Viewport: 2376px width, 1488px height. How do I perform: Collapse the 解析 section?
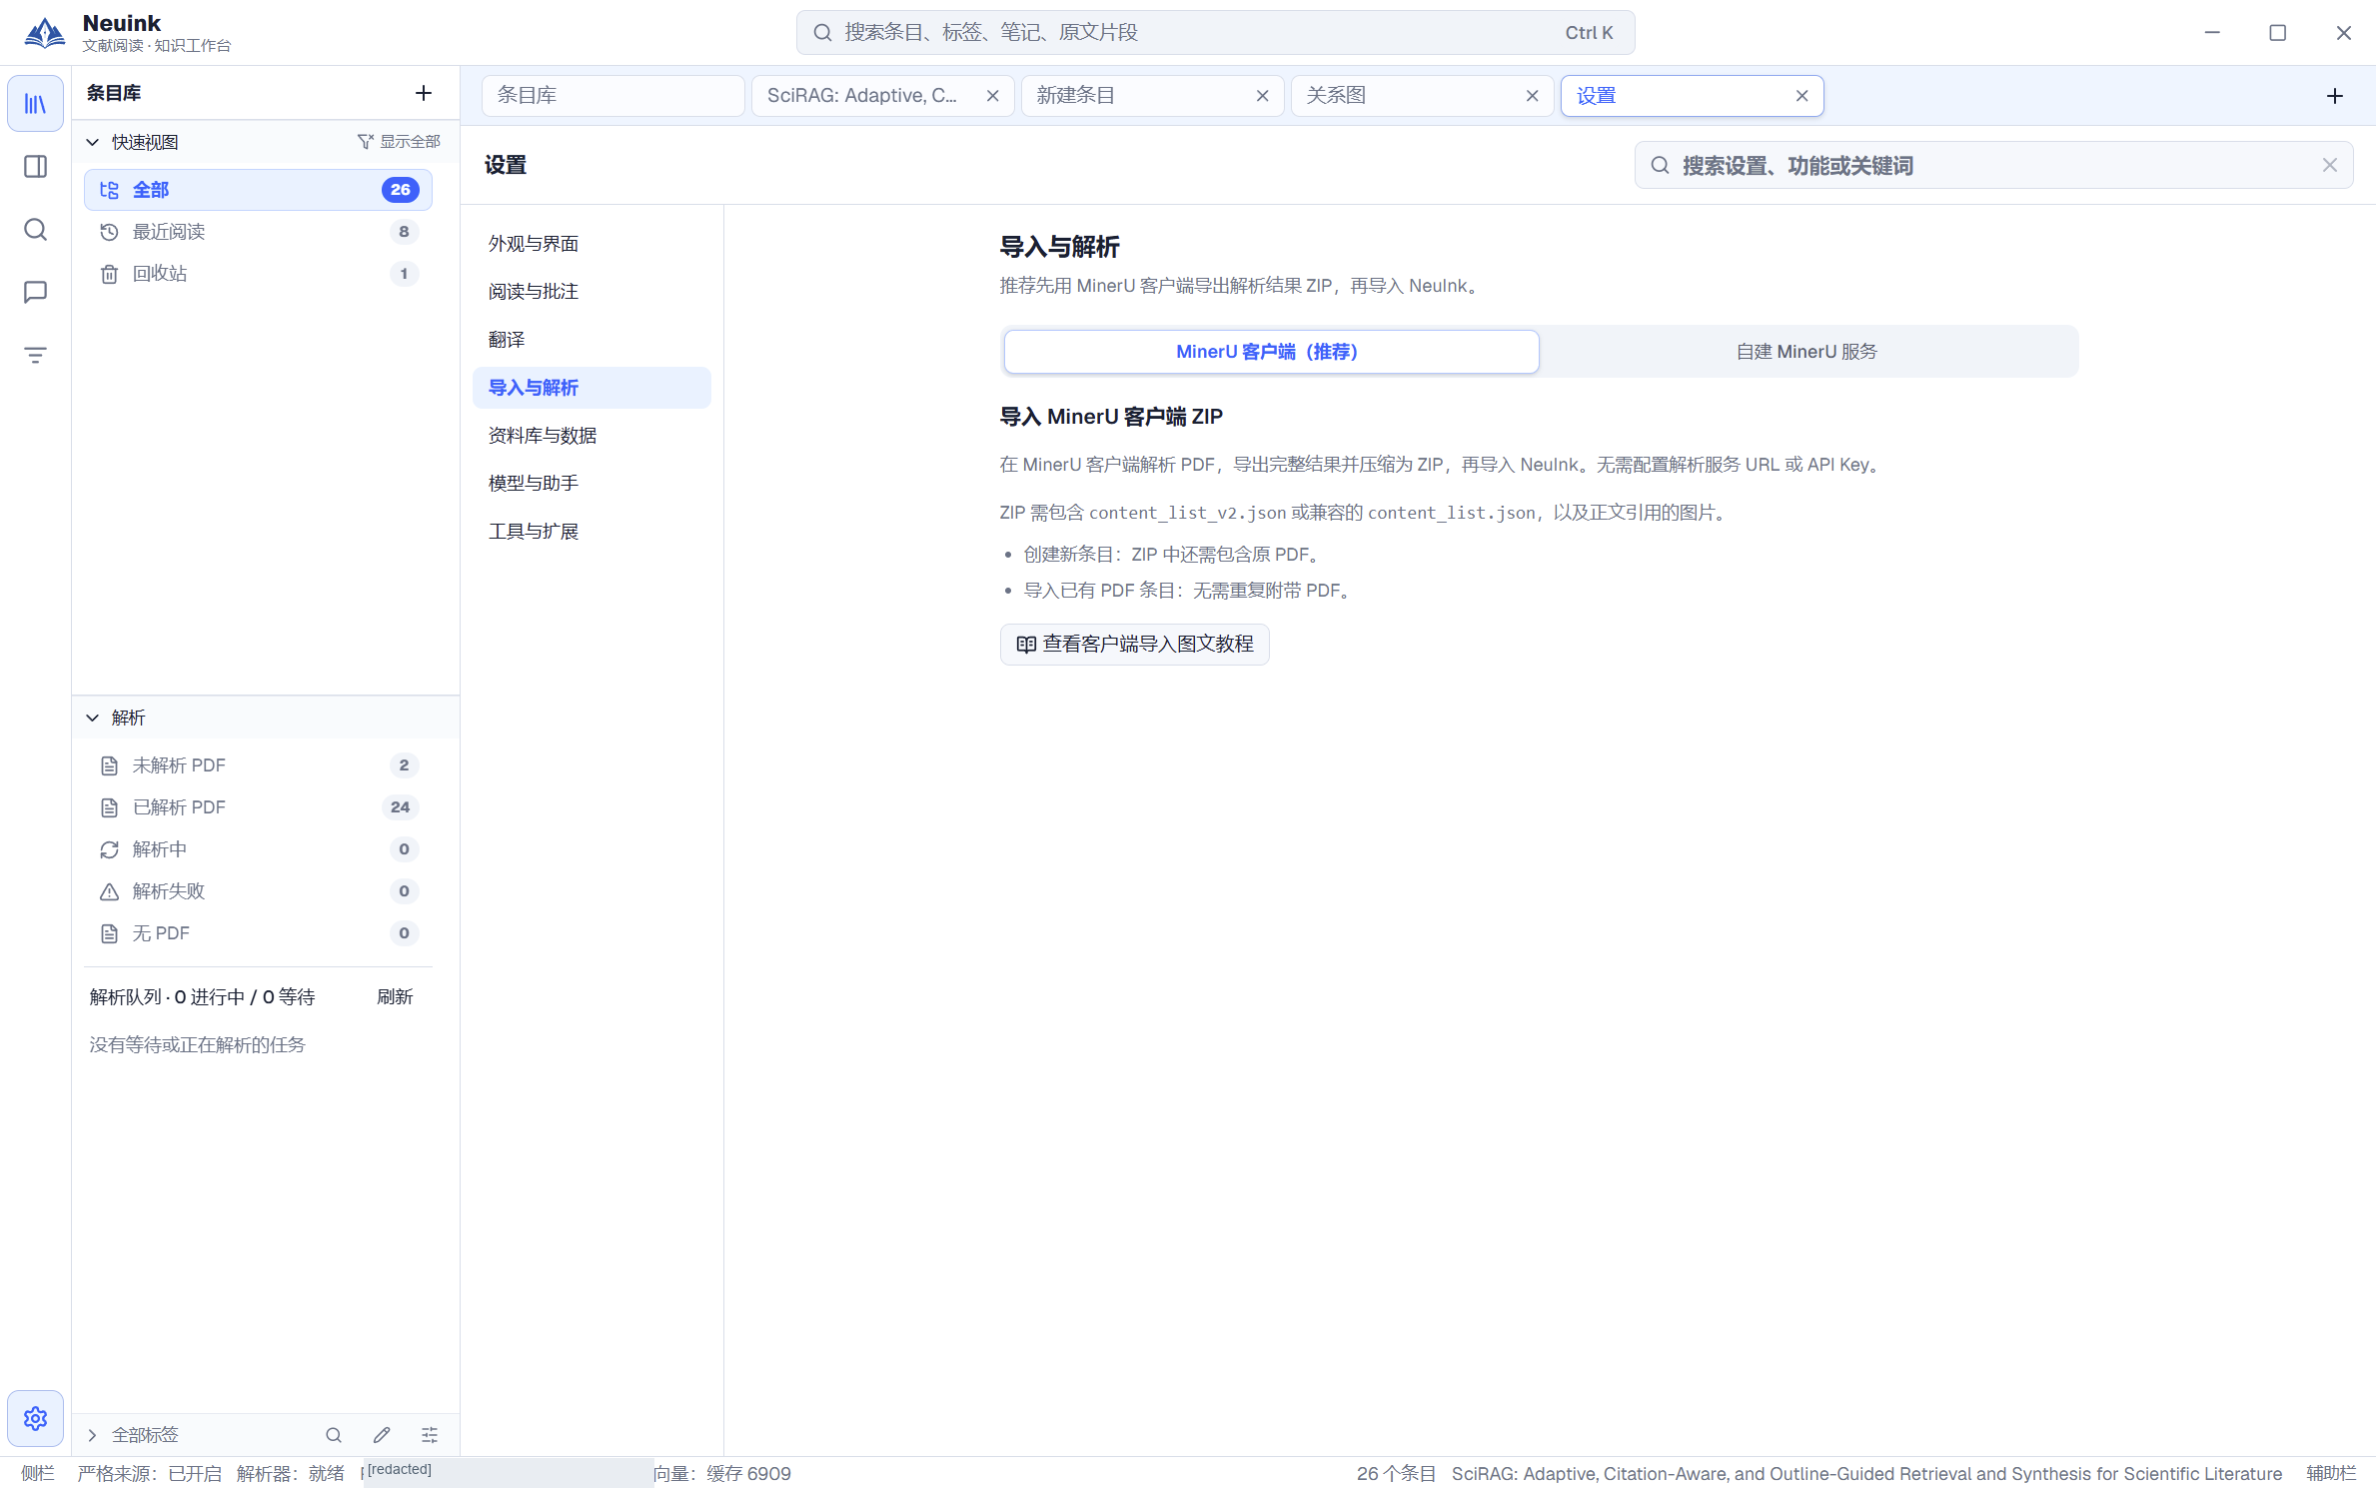[x=93, y=718]
